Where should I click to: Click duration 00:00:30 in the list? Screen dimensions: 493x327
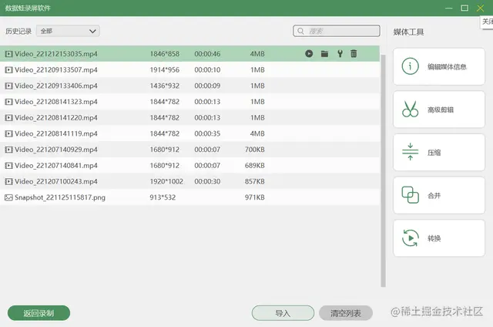(x=207, y=181)
